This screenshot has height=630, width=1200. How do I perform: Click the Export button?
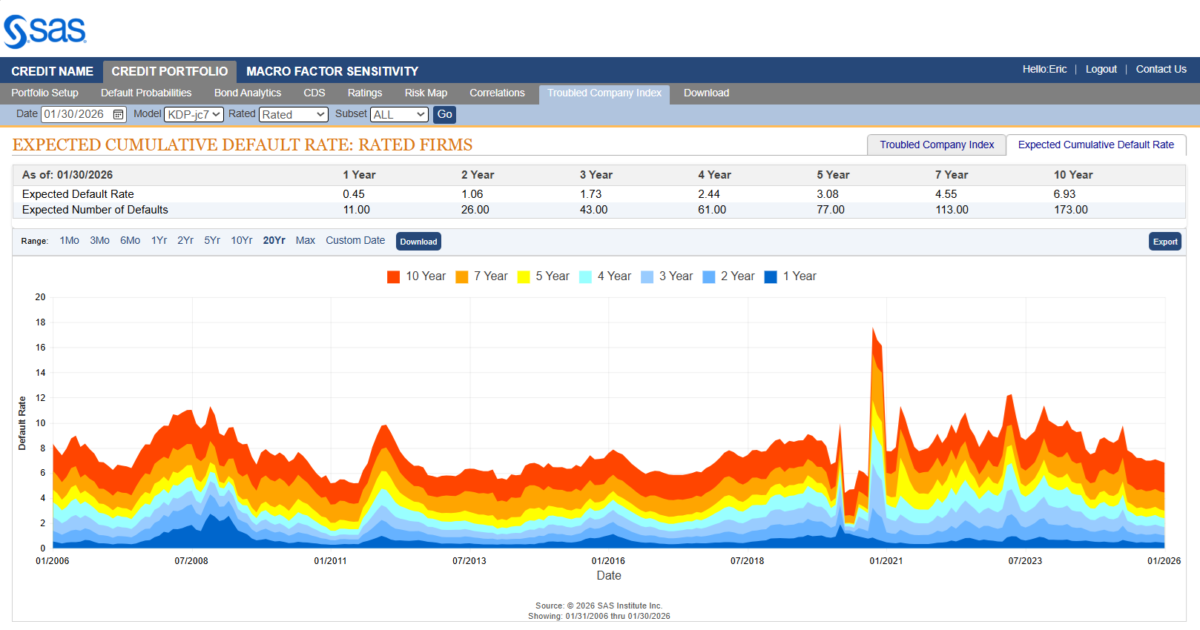[x=1164, y=242]
